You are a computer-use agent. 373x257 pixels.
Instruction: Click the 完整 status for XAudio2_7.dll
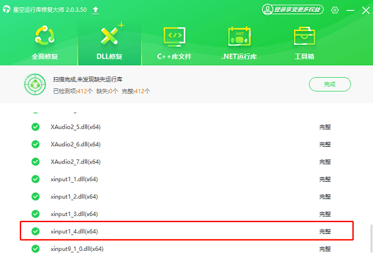click(x=325, y=162)
